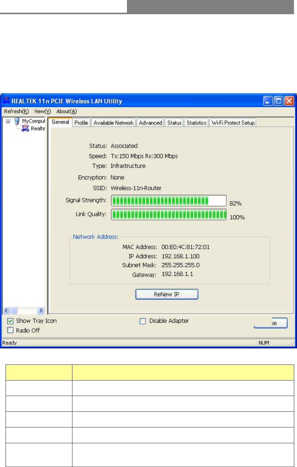Switch to the Status tab
The image size is (297, 467).
[174, 123]
